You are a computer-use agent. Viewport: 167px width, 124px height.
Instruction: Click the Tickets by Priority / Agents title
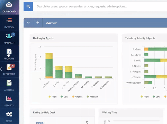point(140,38)
